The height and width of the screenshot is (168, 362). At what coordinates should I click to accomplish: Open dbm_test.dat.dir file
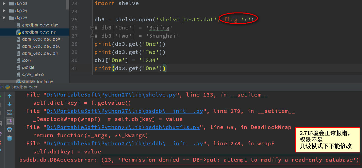click(37, 53)
